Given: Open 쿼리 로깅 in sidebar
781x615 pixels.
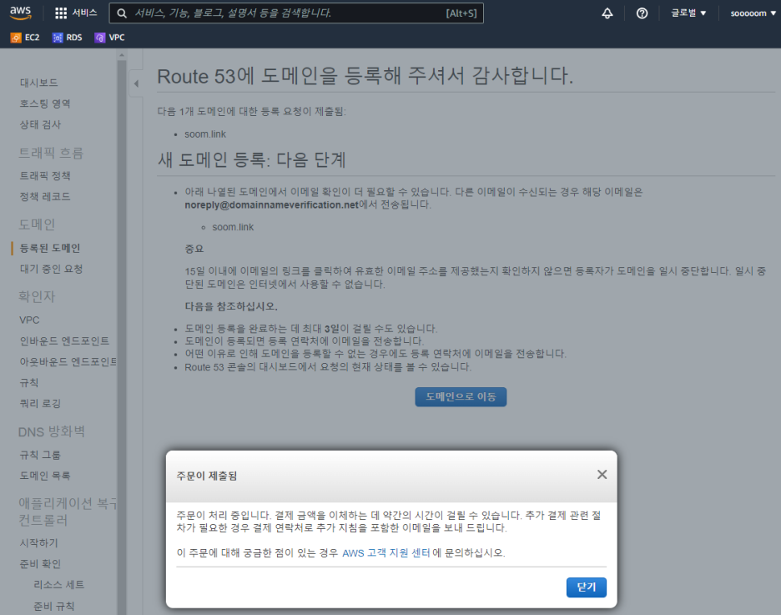Looking at the screenshot, I should (x=40, y=404).
